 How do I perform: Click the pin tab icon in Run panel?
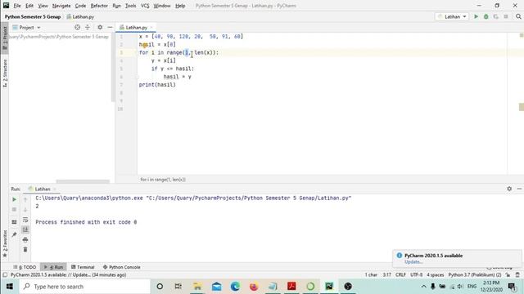tap(14, 234)
